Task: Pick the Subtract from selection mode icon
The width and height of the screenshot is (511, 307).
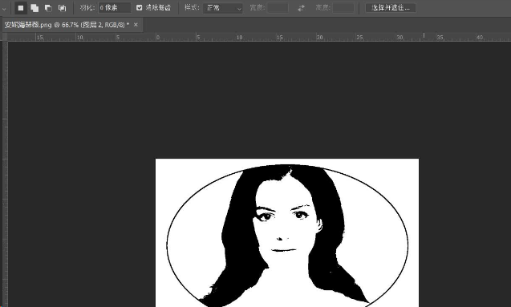Action: point(48,8)
